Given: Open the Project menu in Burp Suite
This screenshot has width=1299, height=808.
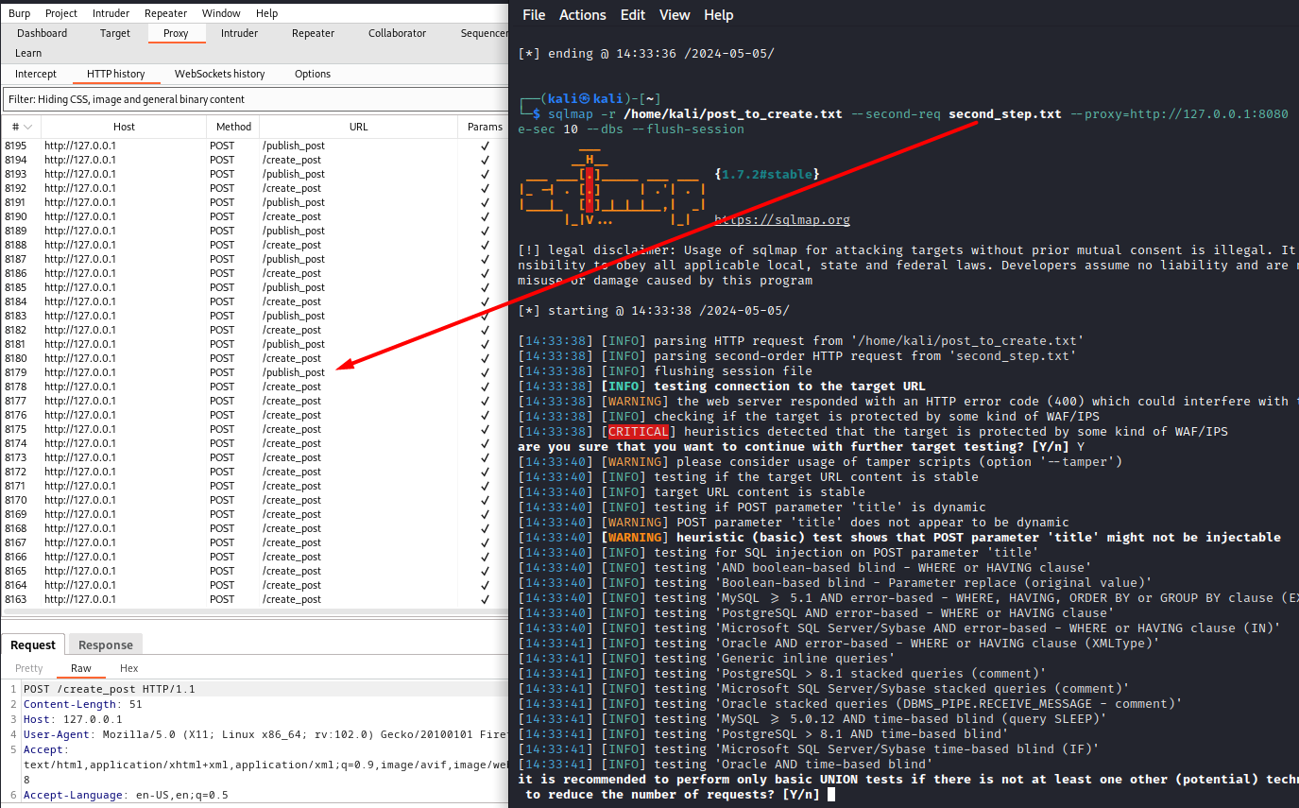Looking at the screenshot, I should pyautogui.click(x=61, y=13).
